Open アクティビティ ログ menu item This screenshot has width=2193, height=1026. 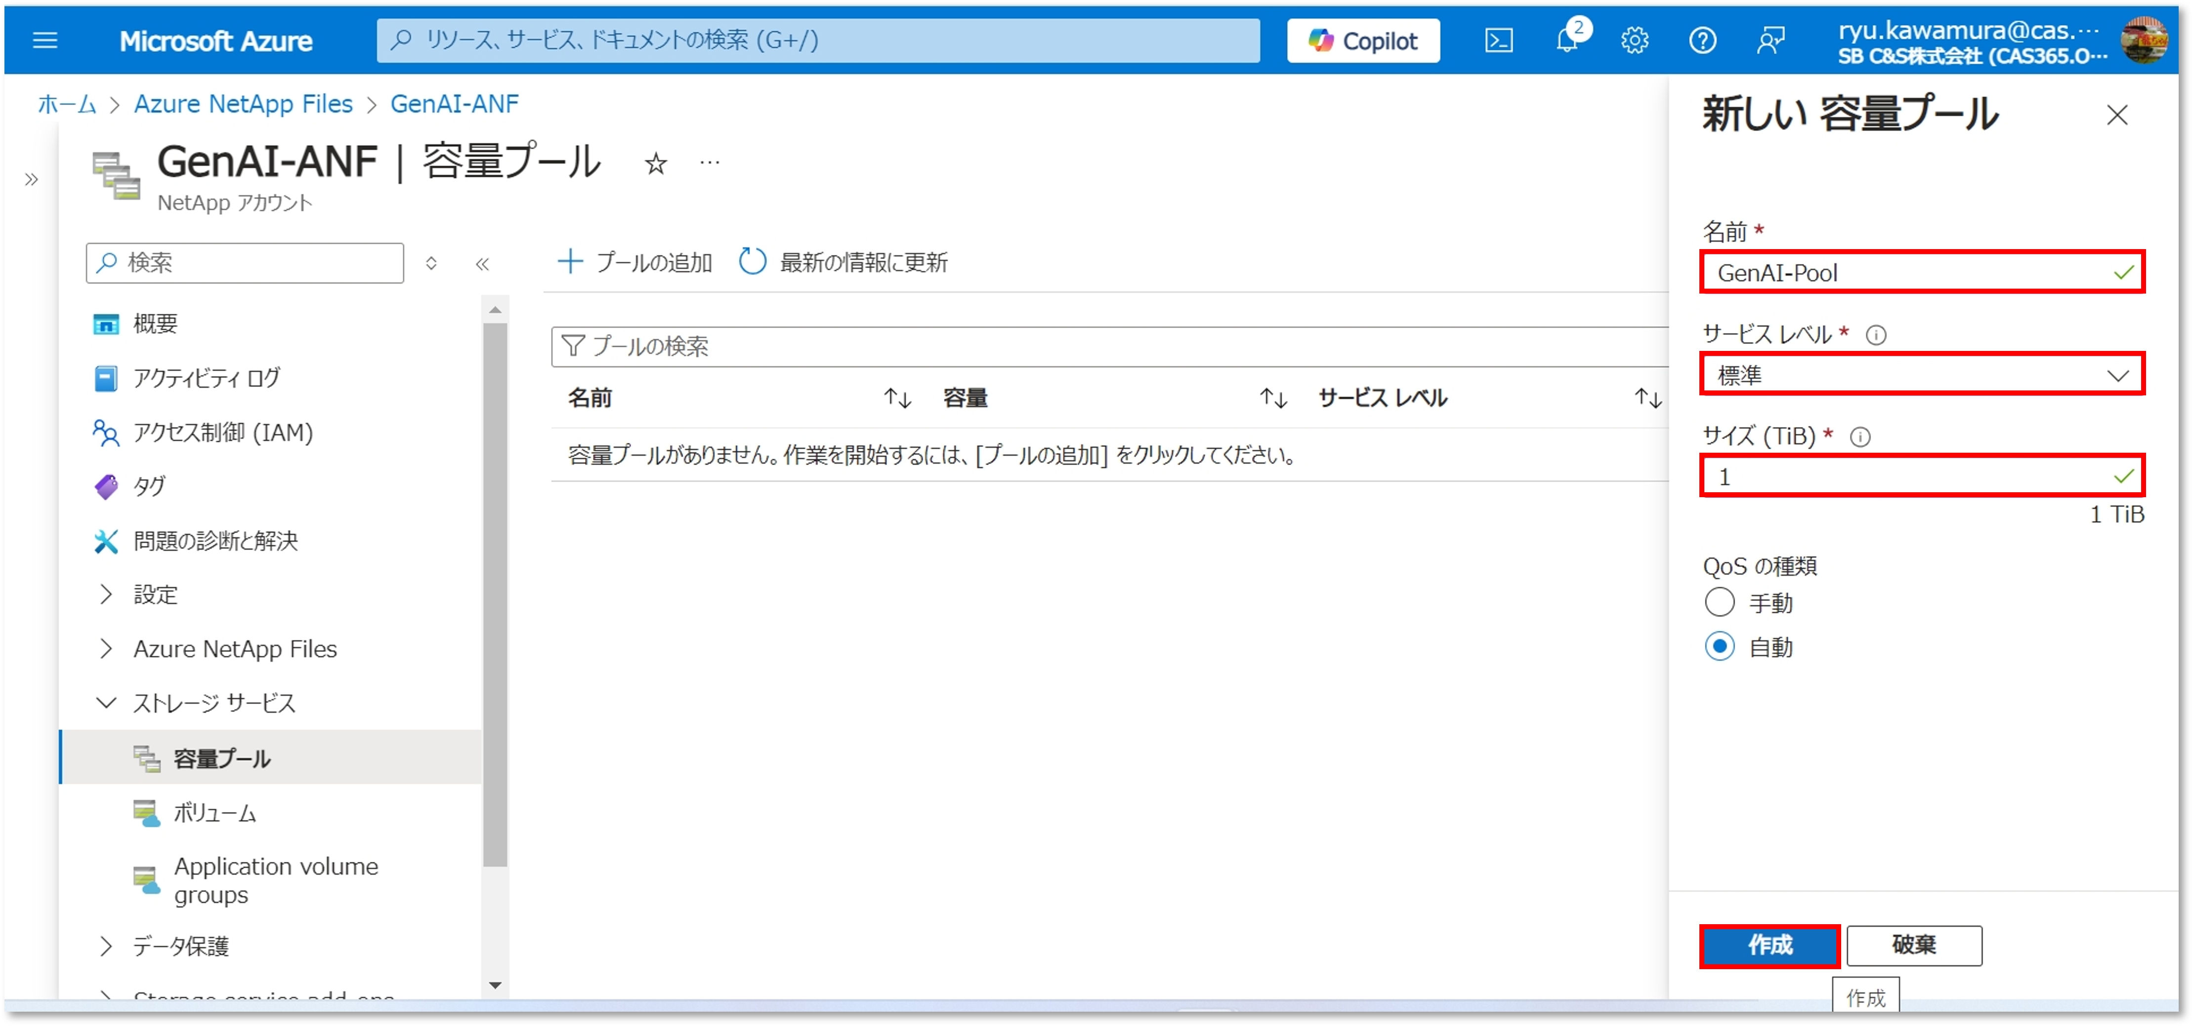tap(206, 378)
